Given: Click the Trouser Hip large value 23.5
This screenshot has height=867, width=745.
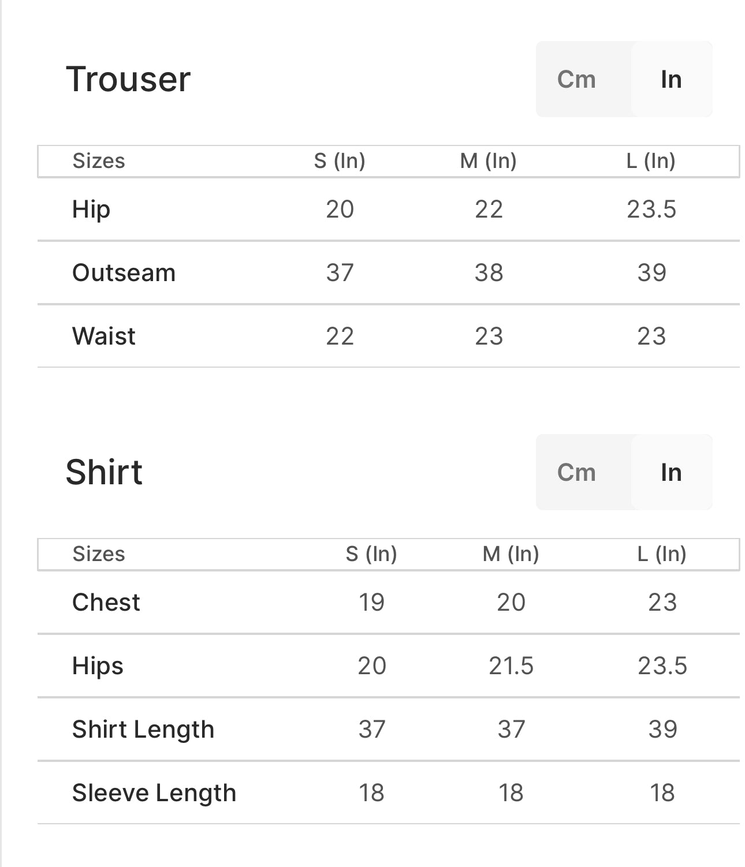Looking at the screenshot, I should pyautogui.click(x=651, y=209).
